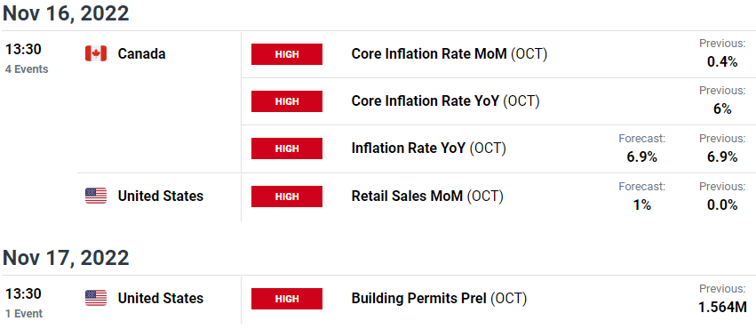The width and height of the screenshot is (756, 329).
Task: Expand the 4 Events group at 13:30
Action: click(x=27, y=69)
